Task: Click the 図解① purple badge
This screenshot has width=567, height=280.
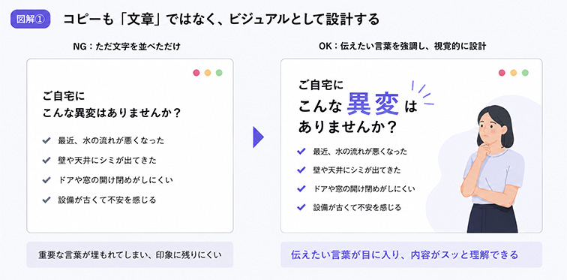Action: [x=30, y=19]
